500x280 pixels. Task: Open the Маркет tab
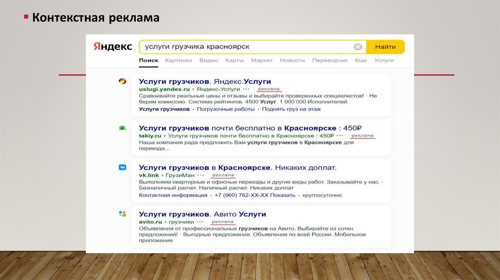coord(262,60)
